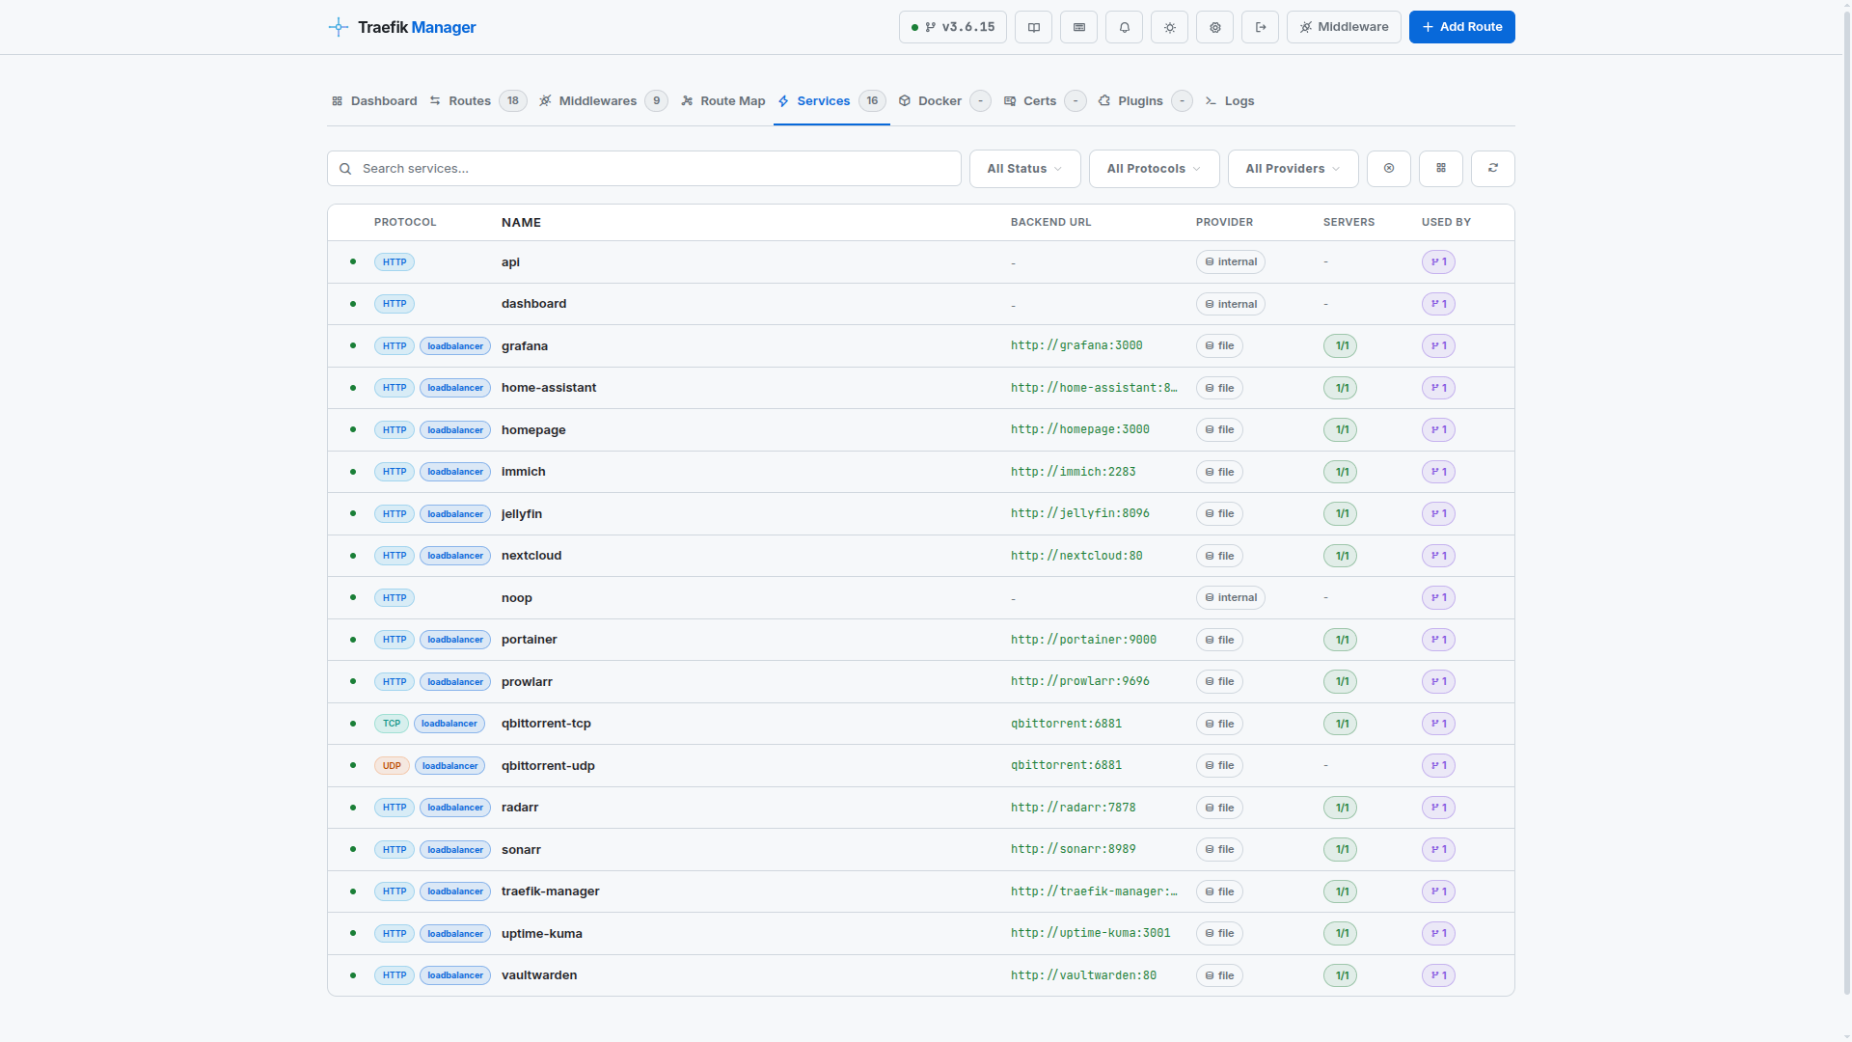Open the Docker tab
The image size is (1852, 1042).
pos(944,101)
